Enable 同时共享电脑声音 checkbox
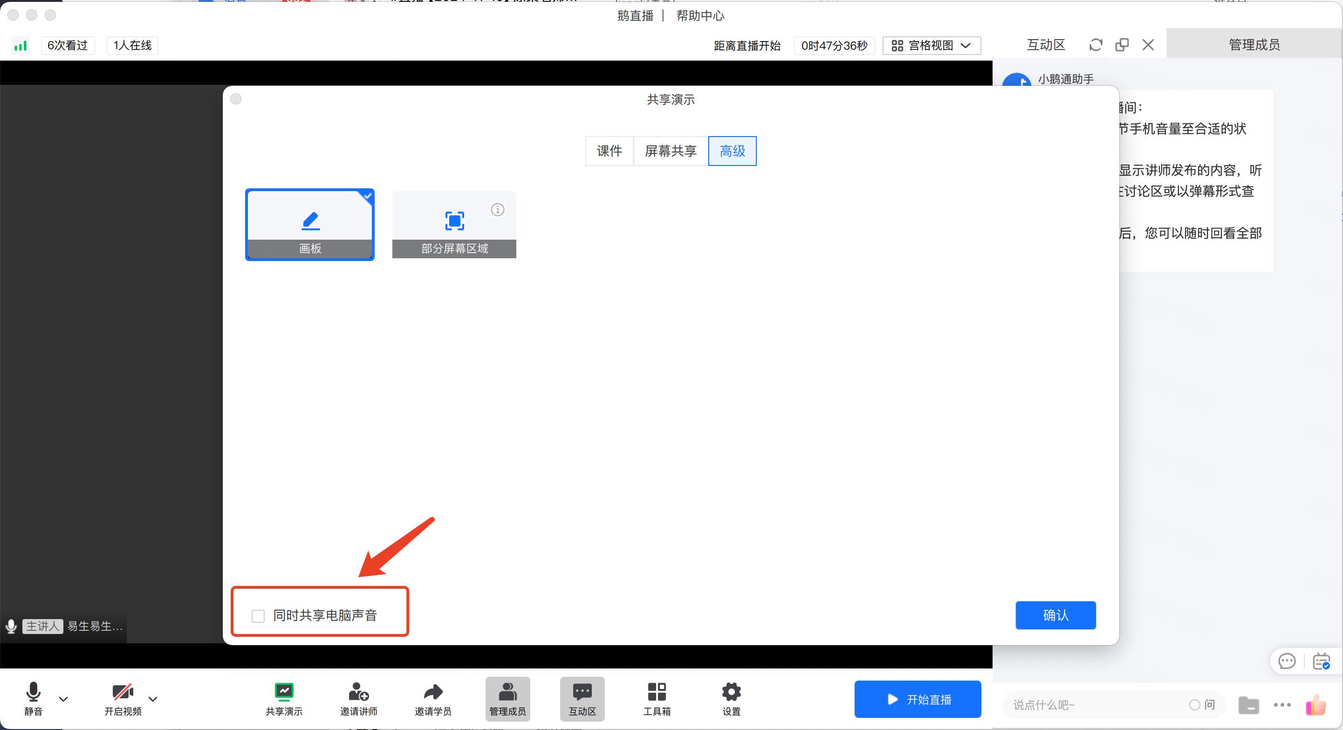 [x=258, y=616]
